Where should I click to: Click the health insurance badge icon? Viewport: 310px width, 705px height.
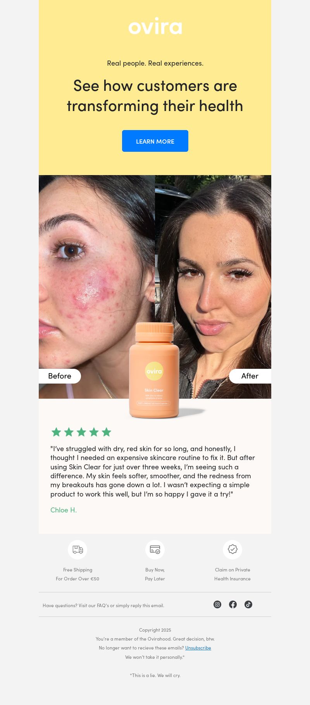click(x=232, y=550)
